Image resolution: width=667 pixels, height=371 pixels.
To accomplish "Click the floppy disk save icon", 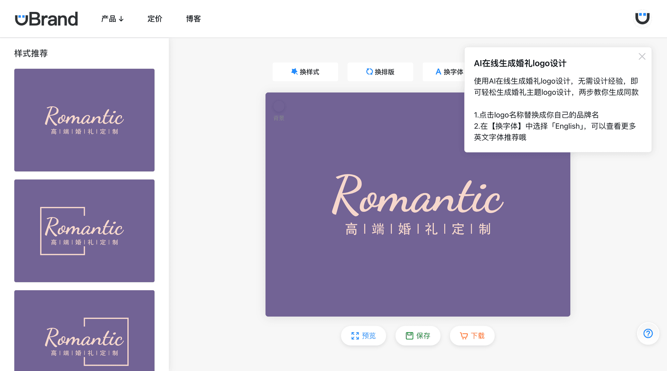I will tap(409, 335).
